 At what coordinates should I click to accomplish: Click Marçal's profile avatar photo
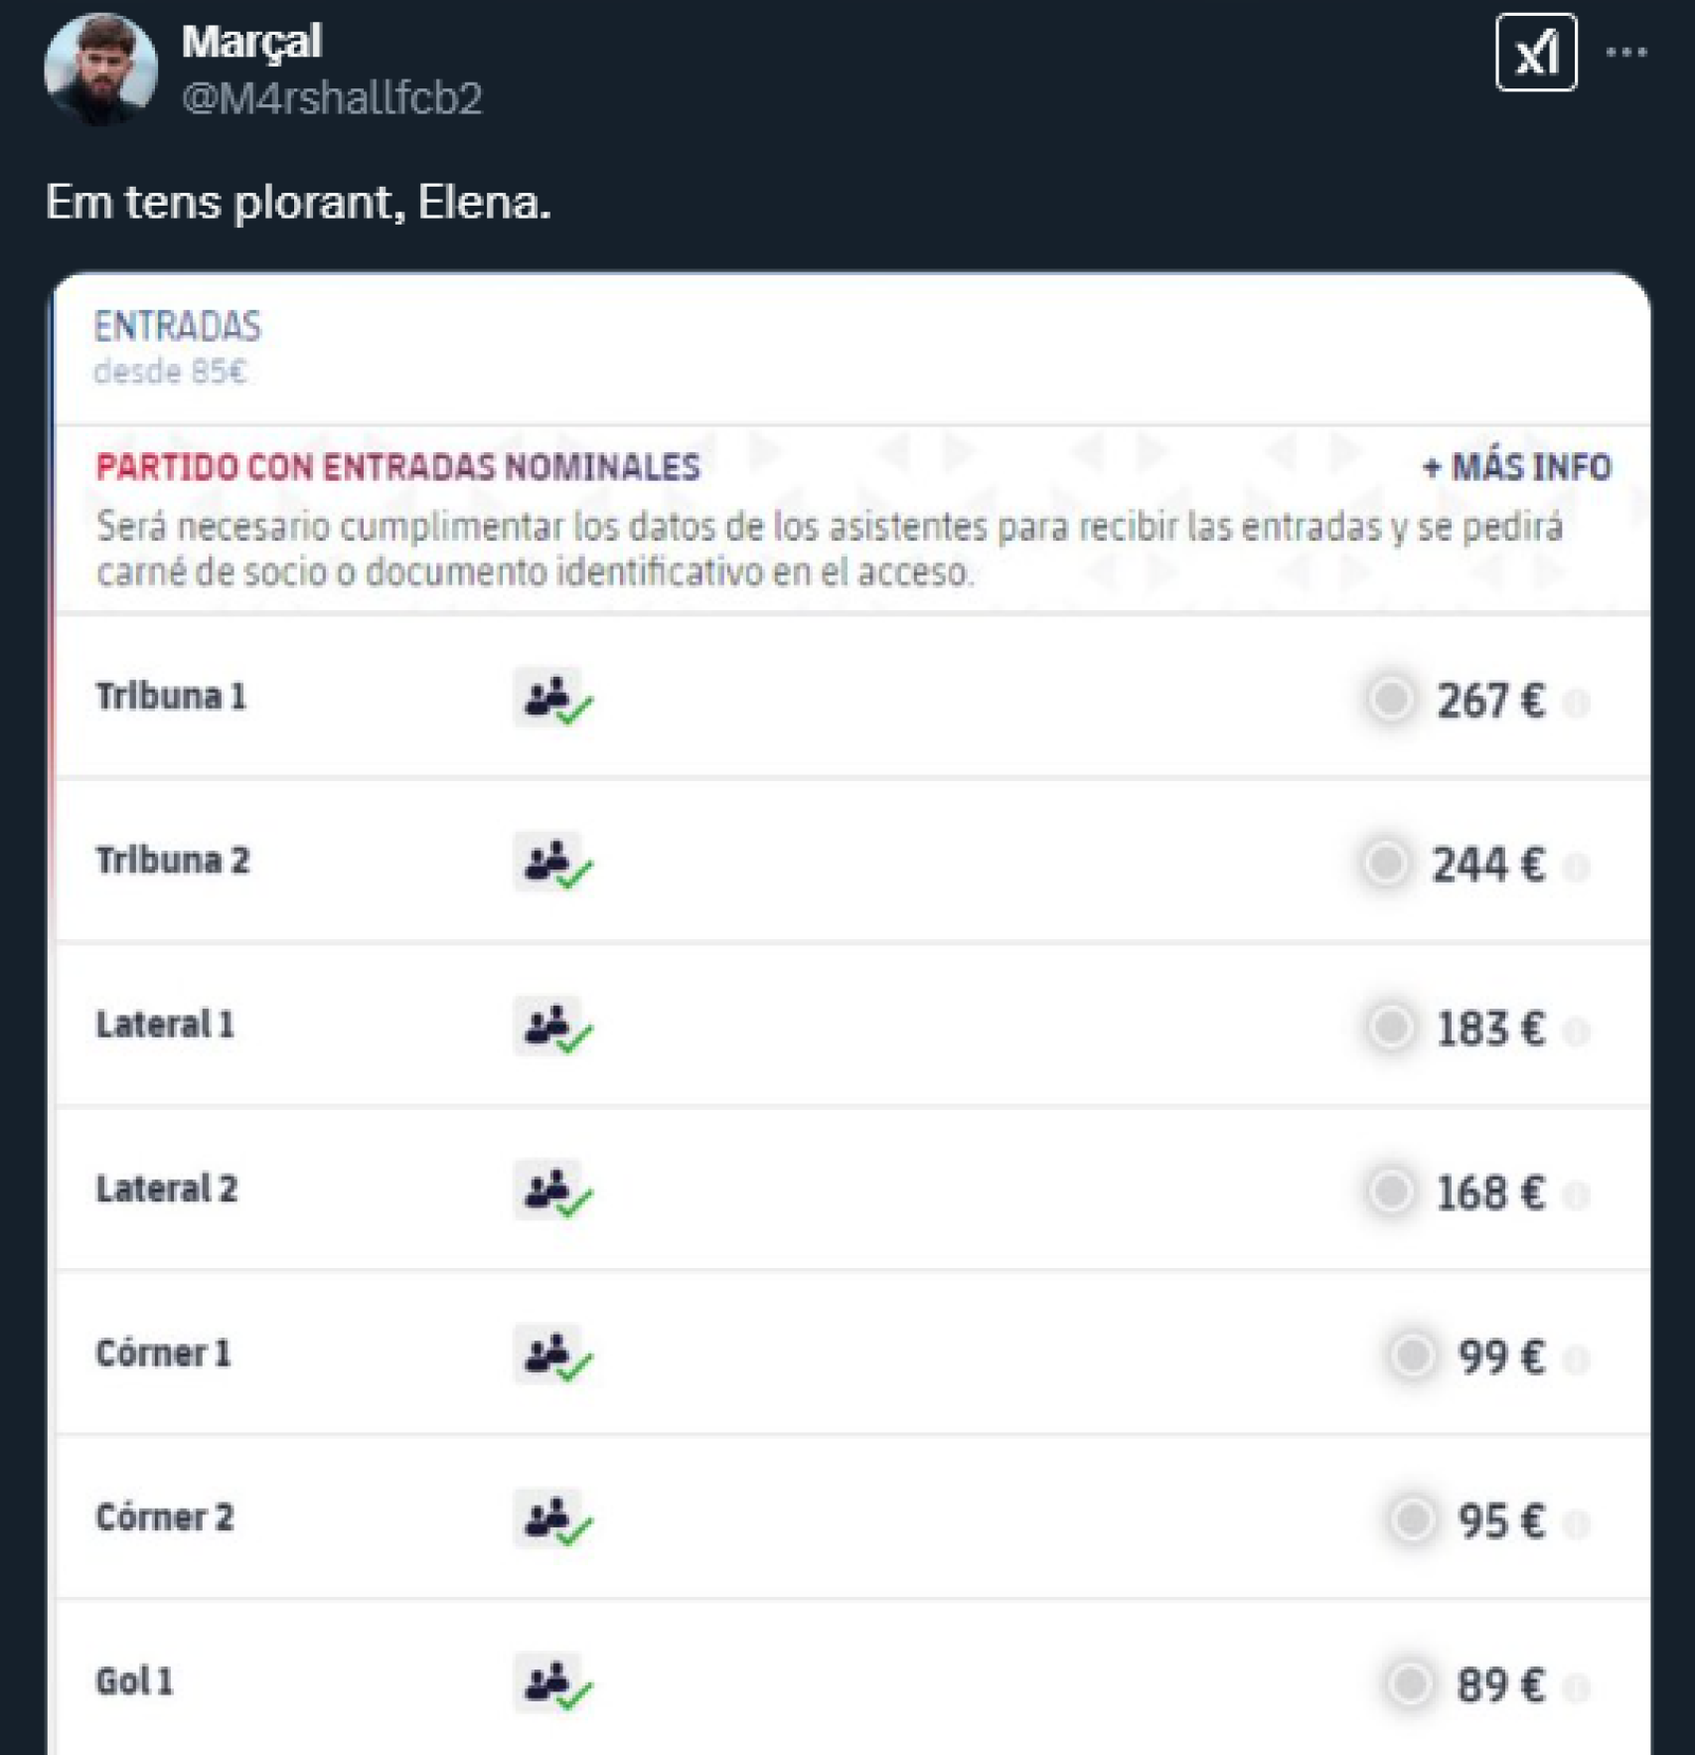[x=100, y=70]
